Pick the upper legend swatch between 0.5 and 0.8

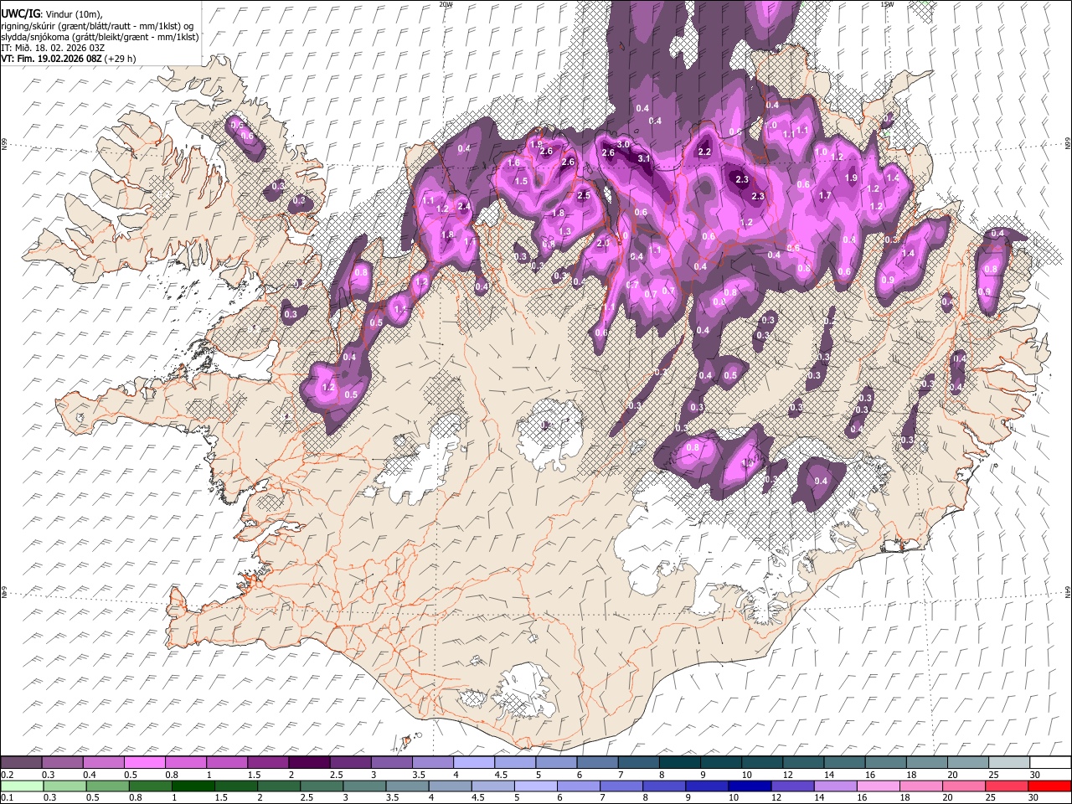(x=145, y=762)
